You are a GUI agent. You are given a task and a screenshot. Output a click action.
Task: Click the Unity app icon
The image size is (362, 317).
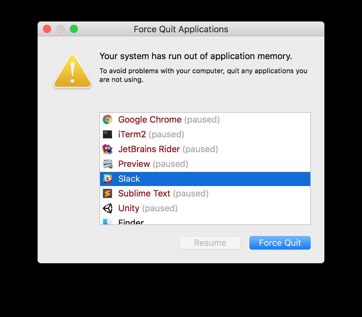pyautogui.click(x=107, y=208)
